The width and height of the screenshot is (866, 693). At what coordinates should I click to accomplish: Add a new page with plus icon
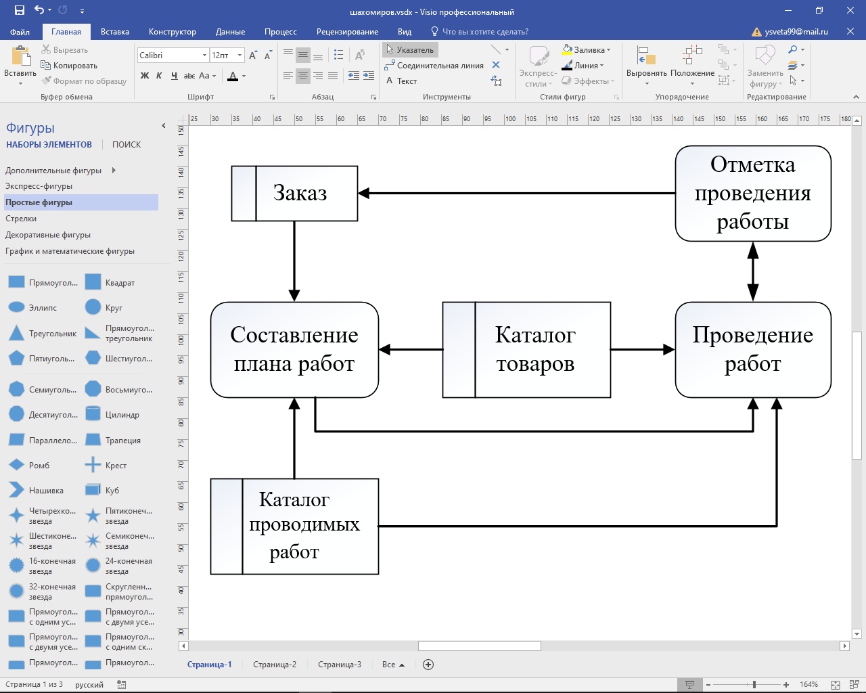tap(428, 665)
